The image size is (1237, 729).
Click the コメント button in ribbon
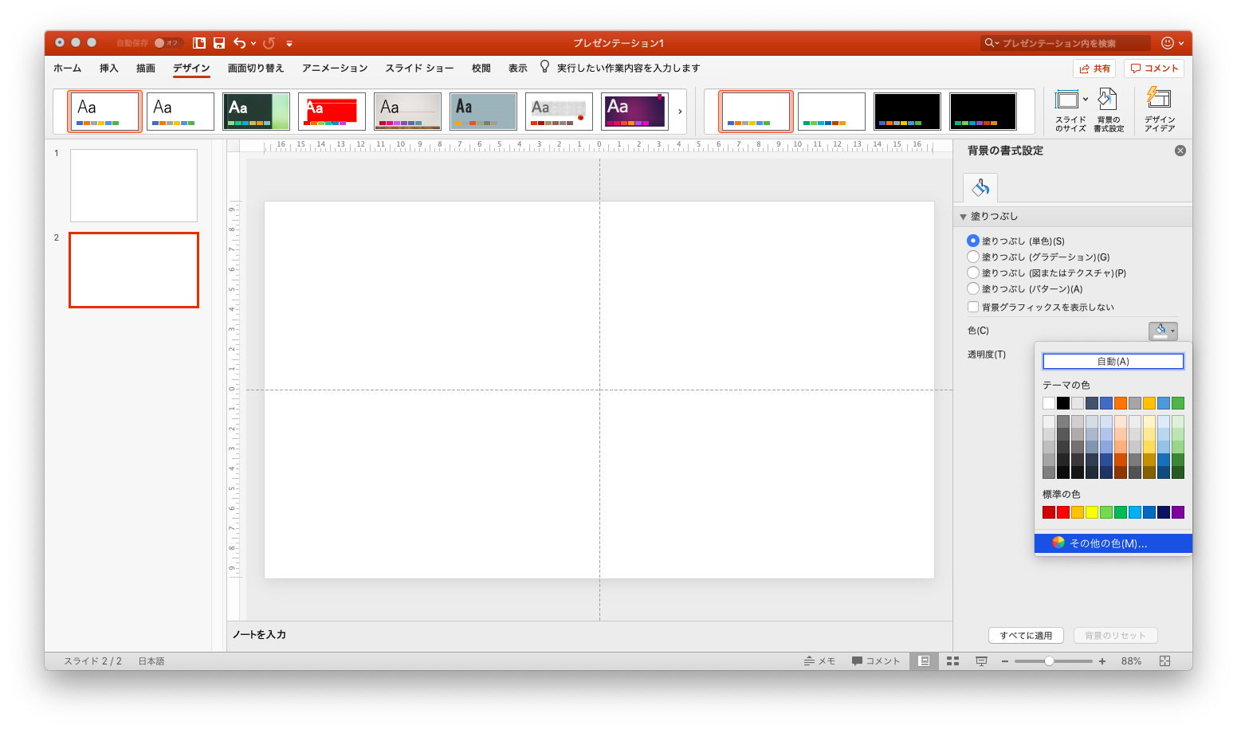pos(1154,69)
